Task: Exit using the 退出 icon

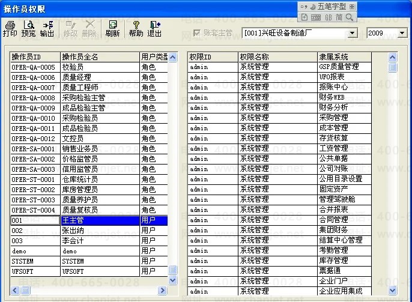Action: point(154,29)
